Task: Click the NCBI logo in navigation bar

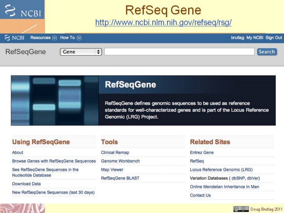Action: (x=14, y=38)
